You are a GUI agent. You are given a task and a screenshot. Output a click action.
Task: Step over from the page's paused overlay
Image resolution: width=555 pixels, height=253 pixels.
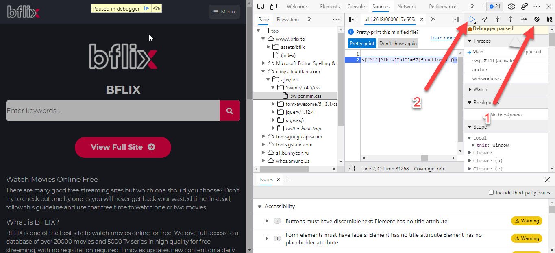(157, 8)
